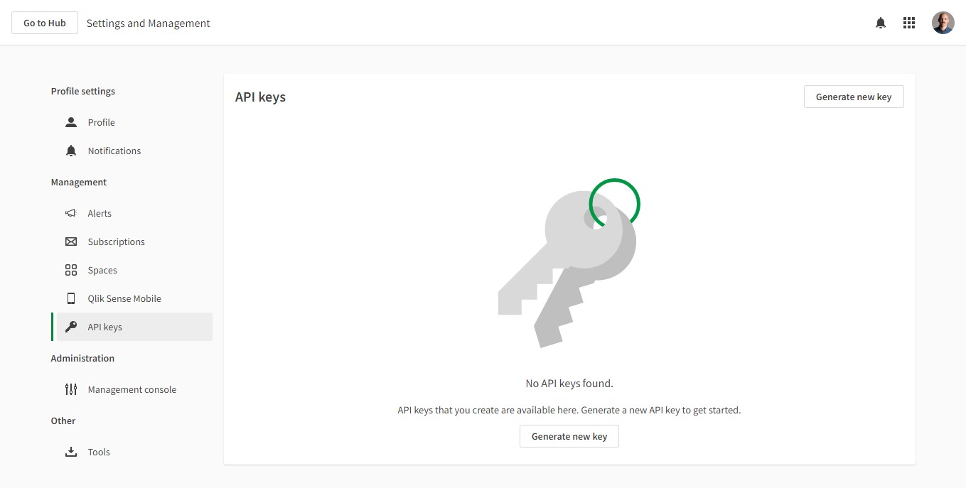Open the Management console entry

tap(132, 389)
